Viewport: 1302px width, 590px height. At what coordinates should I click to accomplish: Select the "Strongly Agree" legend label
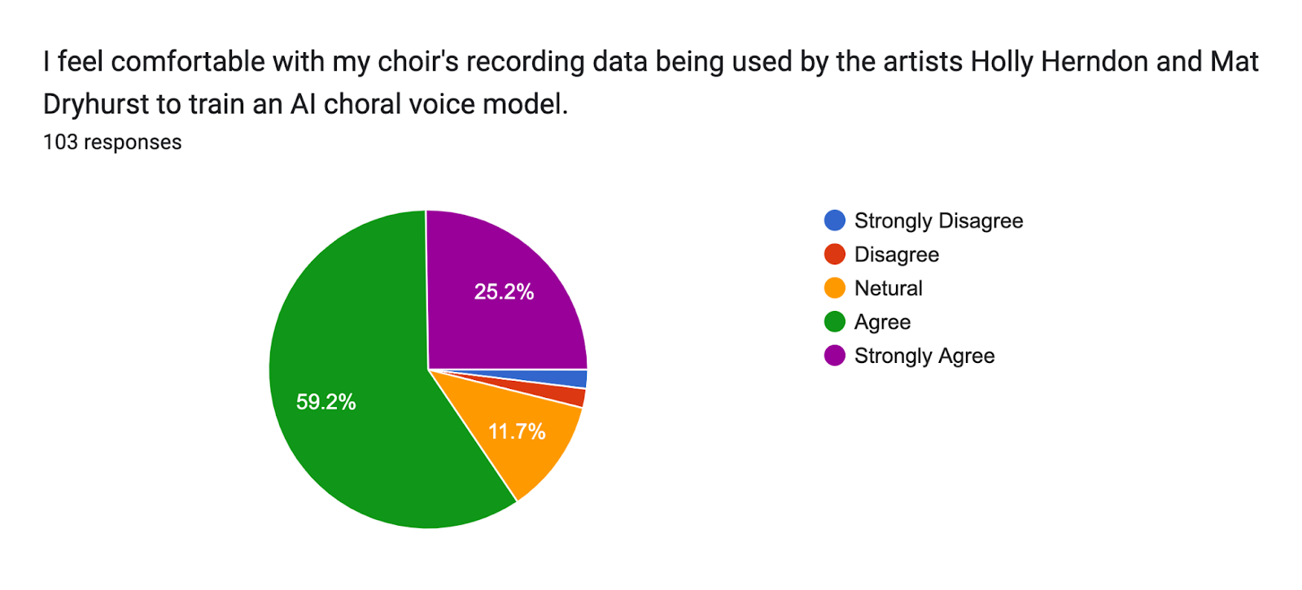(x=924, y=356)
